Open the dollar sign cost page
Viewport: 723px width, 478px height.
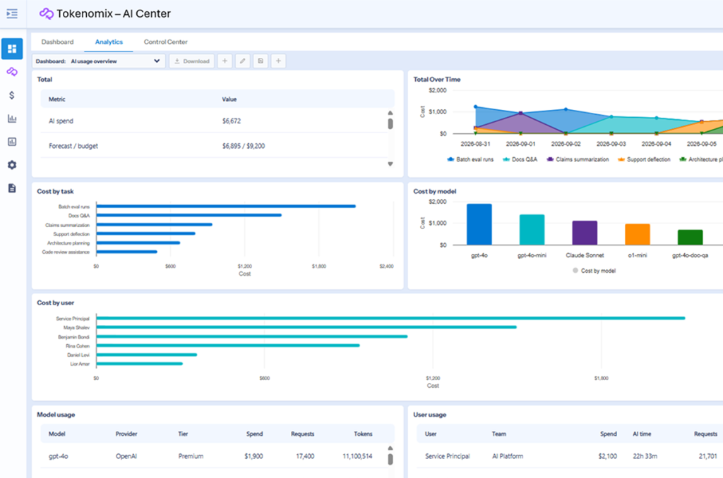pyautogui.click(x=12, y=95)
